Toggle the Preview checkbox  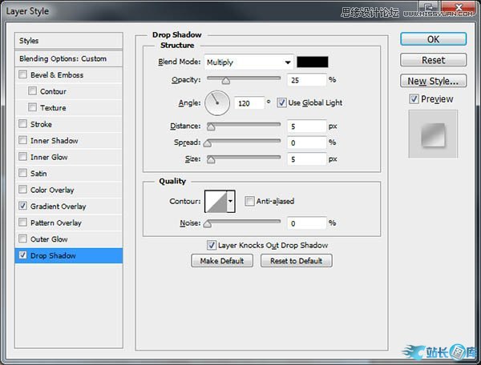pyautogui.click(x=414, y=99)
